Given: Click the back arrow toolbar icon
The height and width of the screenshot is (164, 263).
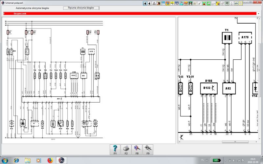Looking at the screenshot, I should (149, 3).
